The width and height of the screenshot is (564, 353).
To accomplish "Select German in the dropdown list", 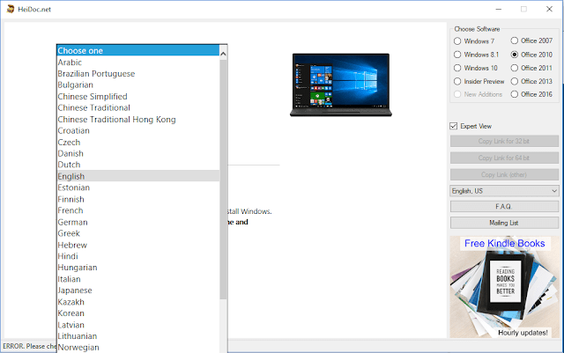I will point(138,222).
